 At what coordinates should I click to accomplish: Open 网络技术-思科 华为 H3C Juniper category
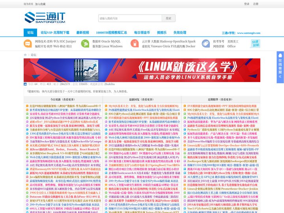56,41
